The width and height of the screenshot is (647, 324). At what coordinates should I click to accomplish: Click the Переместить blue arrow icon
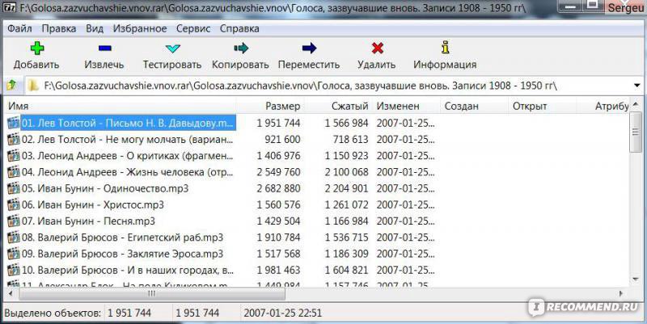[x=309, y=48]
